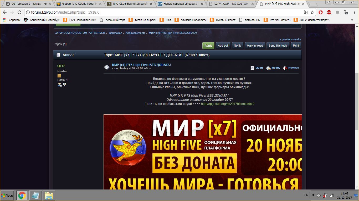Open the Бандитский Петербург bookmark
The width and height of the screenshot is (359, 201).
coord(42,20)
